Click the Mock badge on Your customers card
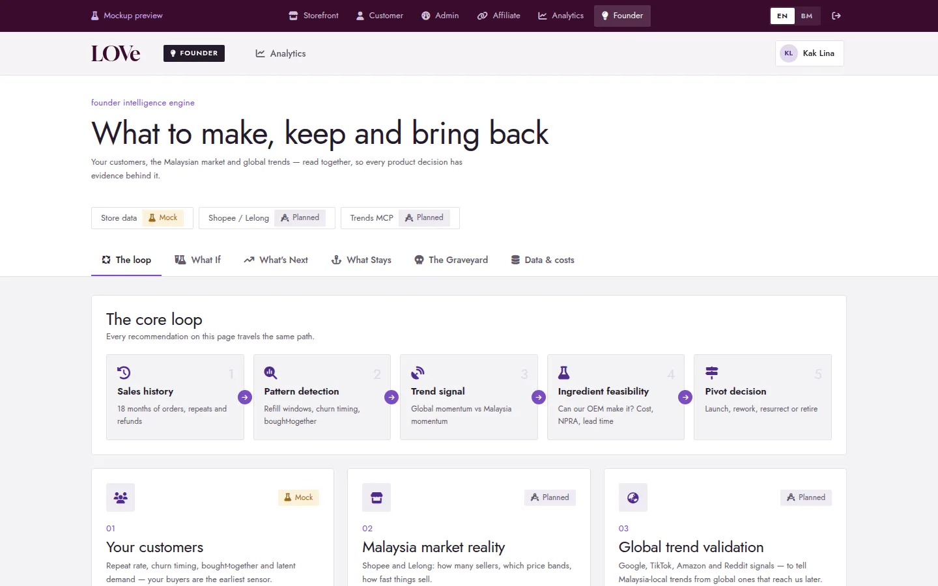 click(x=298, y=497)
